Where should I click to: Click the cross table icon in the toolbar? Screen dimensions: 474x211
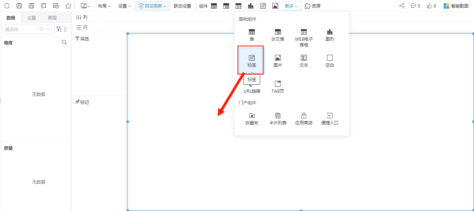(x=226, y=6)
